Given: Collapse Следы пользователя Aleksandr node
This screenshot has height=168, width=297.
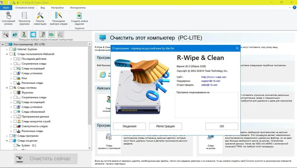Looking at the screenshot, I should (7, 54).
